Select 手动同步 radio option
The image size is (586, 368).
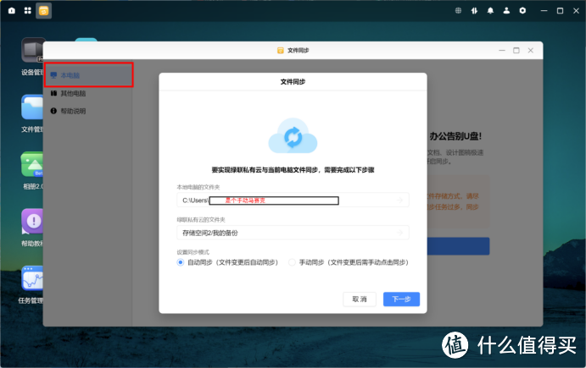[292, 262]
